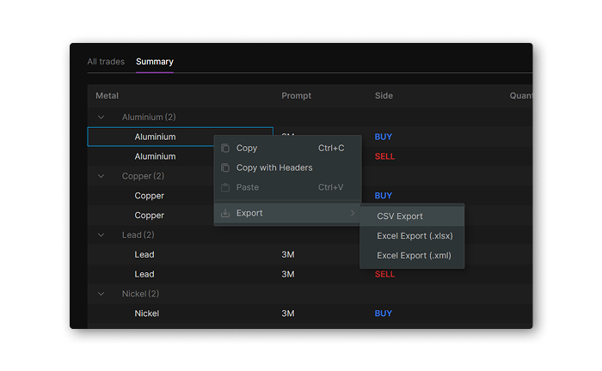
Task: Select Excel Export (.xml) option
Action: [x=414, y=255]
